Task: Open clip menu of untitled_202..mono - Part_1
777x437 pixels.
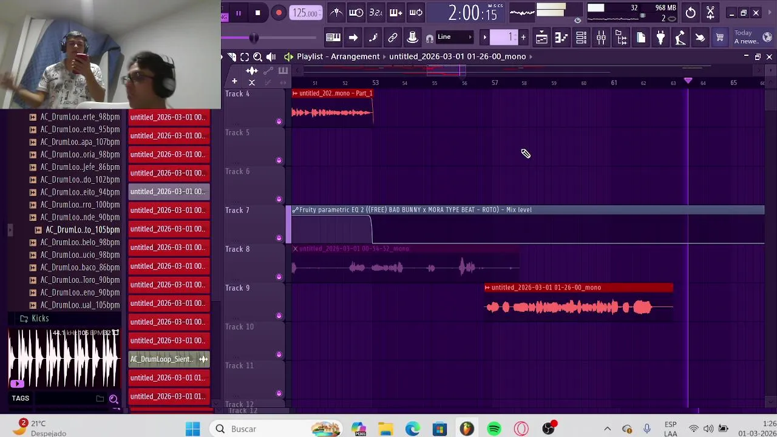Action: (295, 93)
